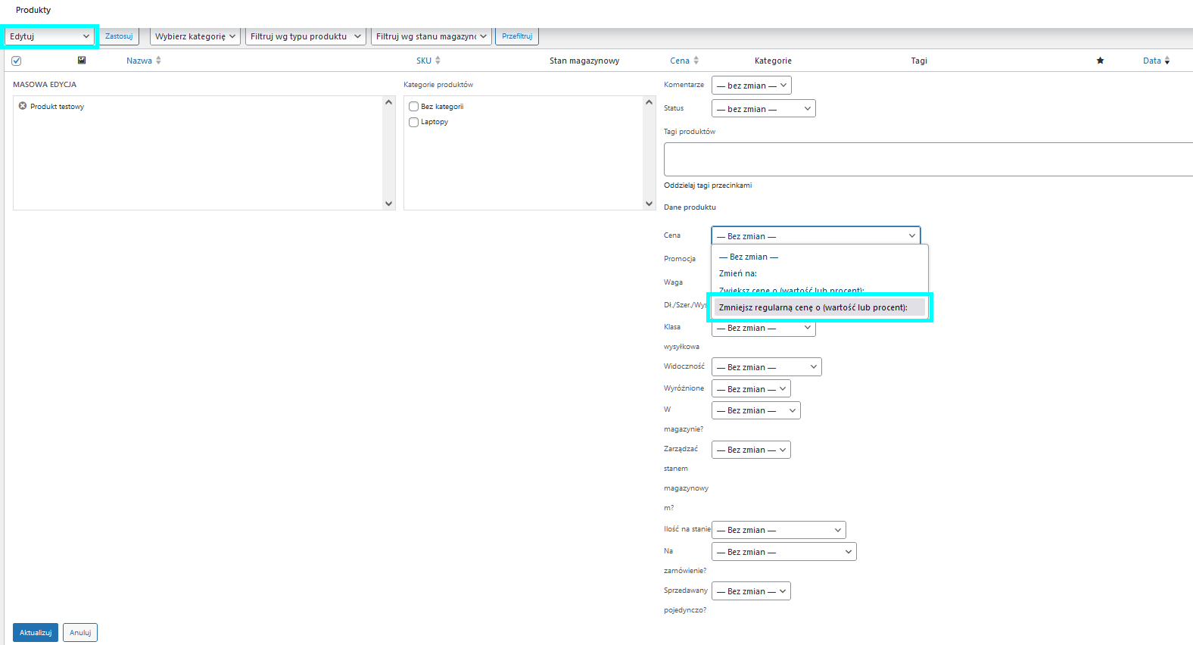Expand the Wybierz kategorię filter
Screen dimensions: 1193x645
[x=195, y=36]
